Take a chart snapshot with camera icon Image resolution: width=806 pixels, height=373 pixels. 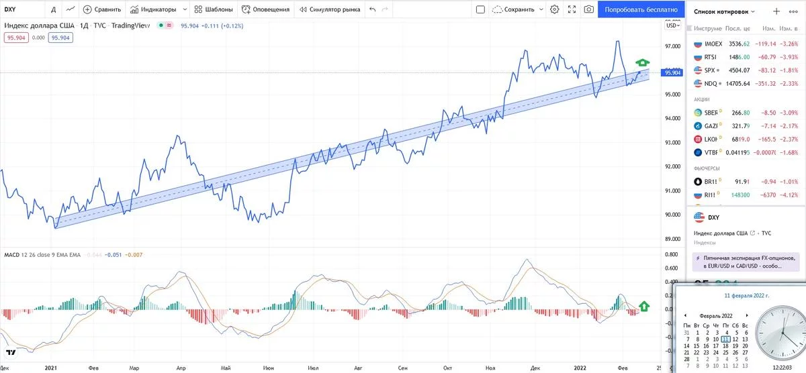click(589, 9)
